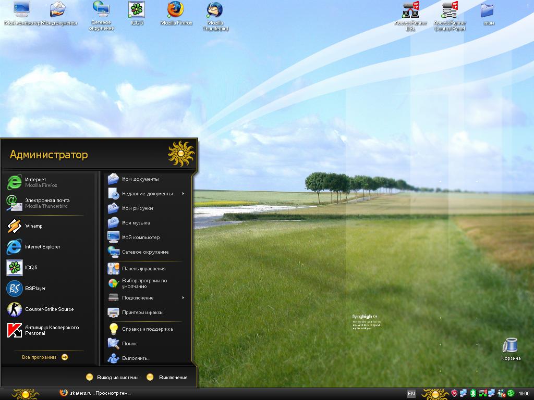
Task: Expand the Подключение submenu
Action: [138, 298]
